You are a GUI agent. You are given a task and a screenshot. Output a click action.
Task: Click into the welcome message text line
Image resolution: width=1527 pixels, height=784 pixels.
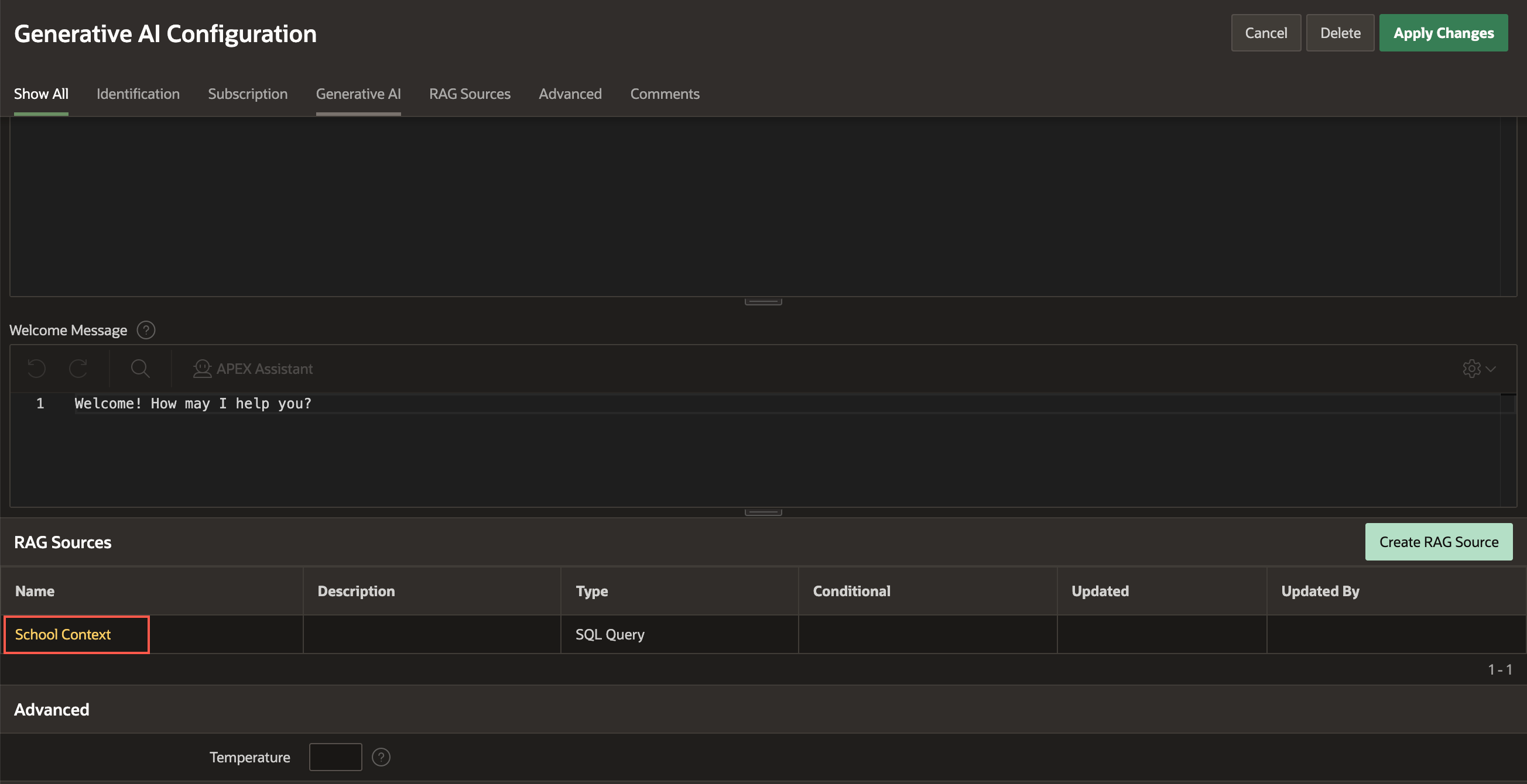pyautogui.click(x=193, y=403)
